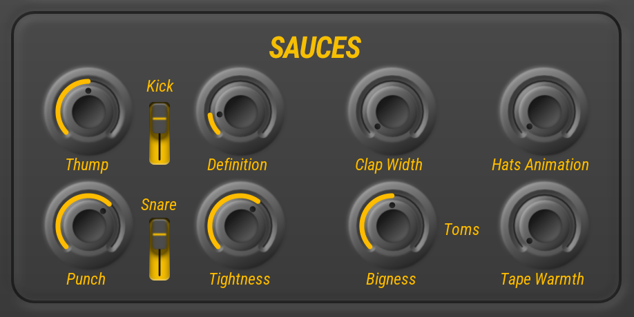Click the Kick slider handle
634x317 pixels.
click(160, 119)
